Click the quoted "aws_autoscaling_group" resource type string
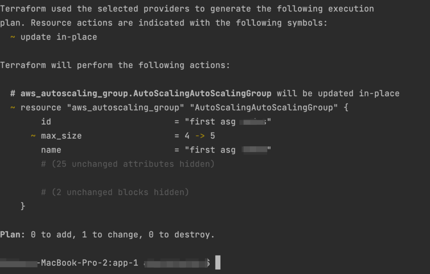This screenshot has height=274, width=430. 125,108
